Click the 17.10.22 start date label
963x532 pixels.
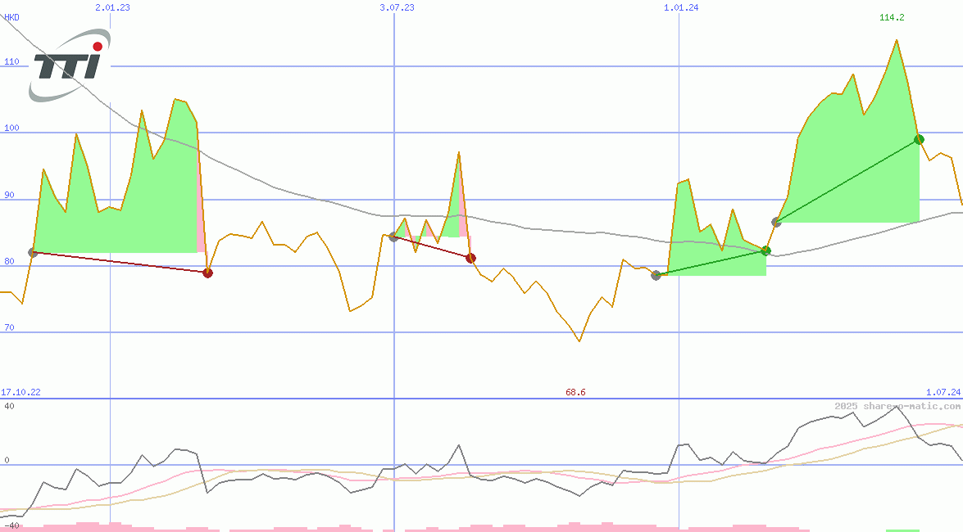pyautogui.click(x=20, y=393)
